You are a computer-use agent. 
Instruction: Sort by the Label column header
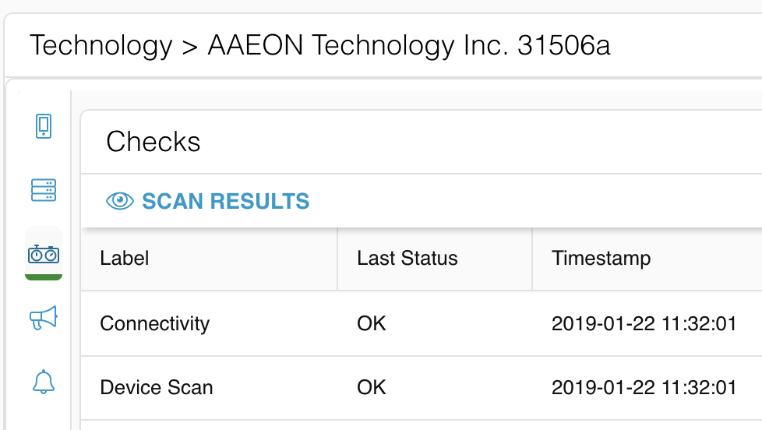tap(125, 258)
